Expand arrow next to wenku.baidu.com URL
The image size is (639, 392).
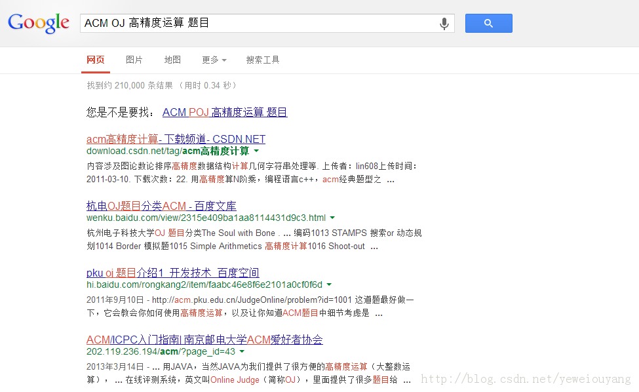332,218
